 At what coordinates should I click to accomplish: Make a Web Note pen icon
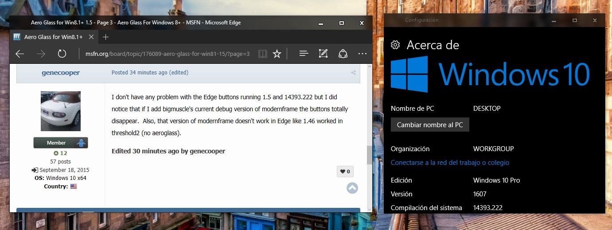point(324,54)
